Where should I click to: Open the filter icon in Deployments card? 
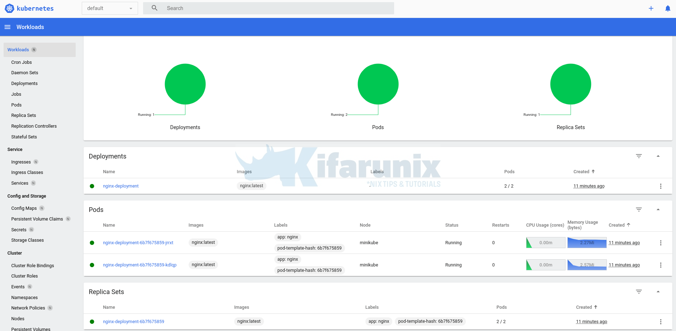pyautogui.click(x=639, y=156)
